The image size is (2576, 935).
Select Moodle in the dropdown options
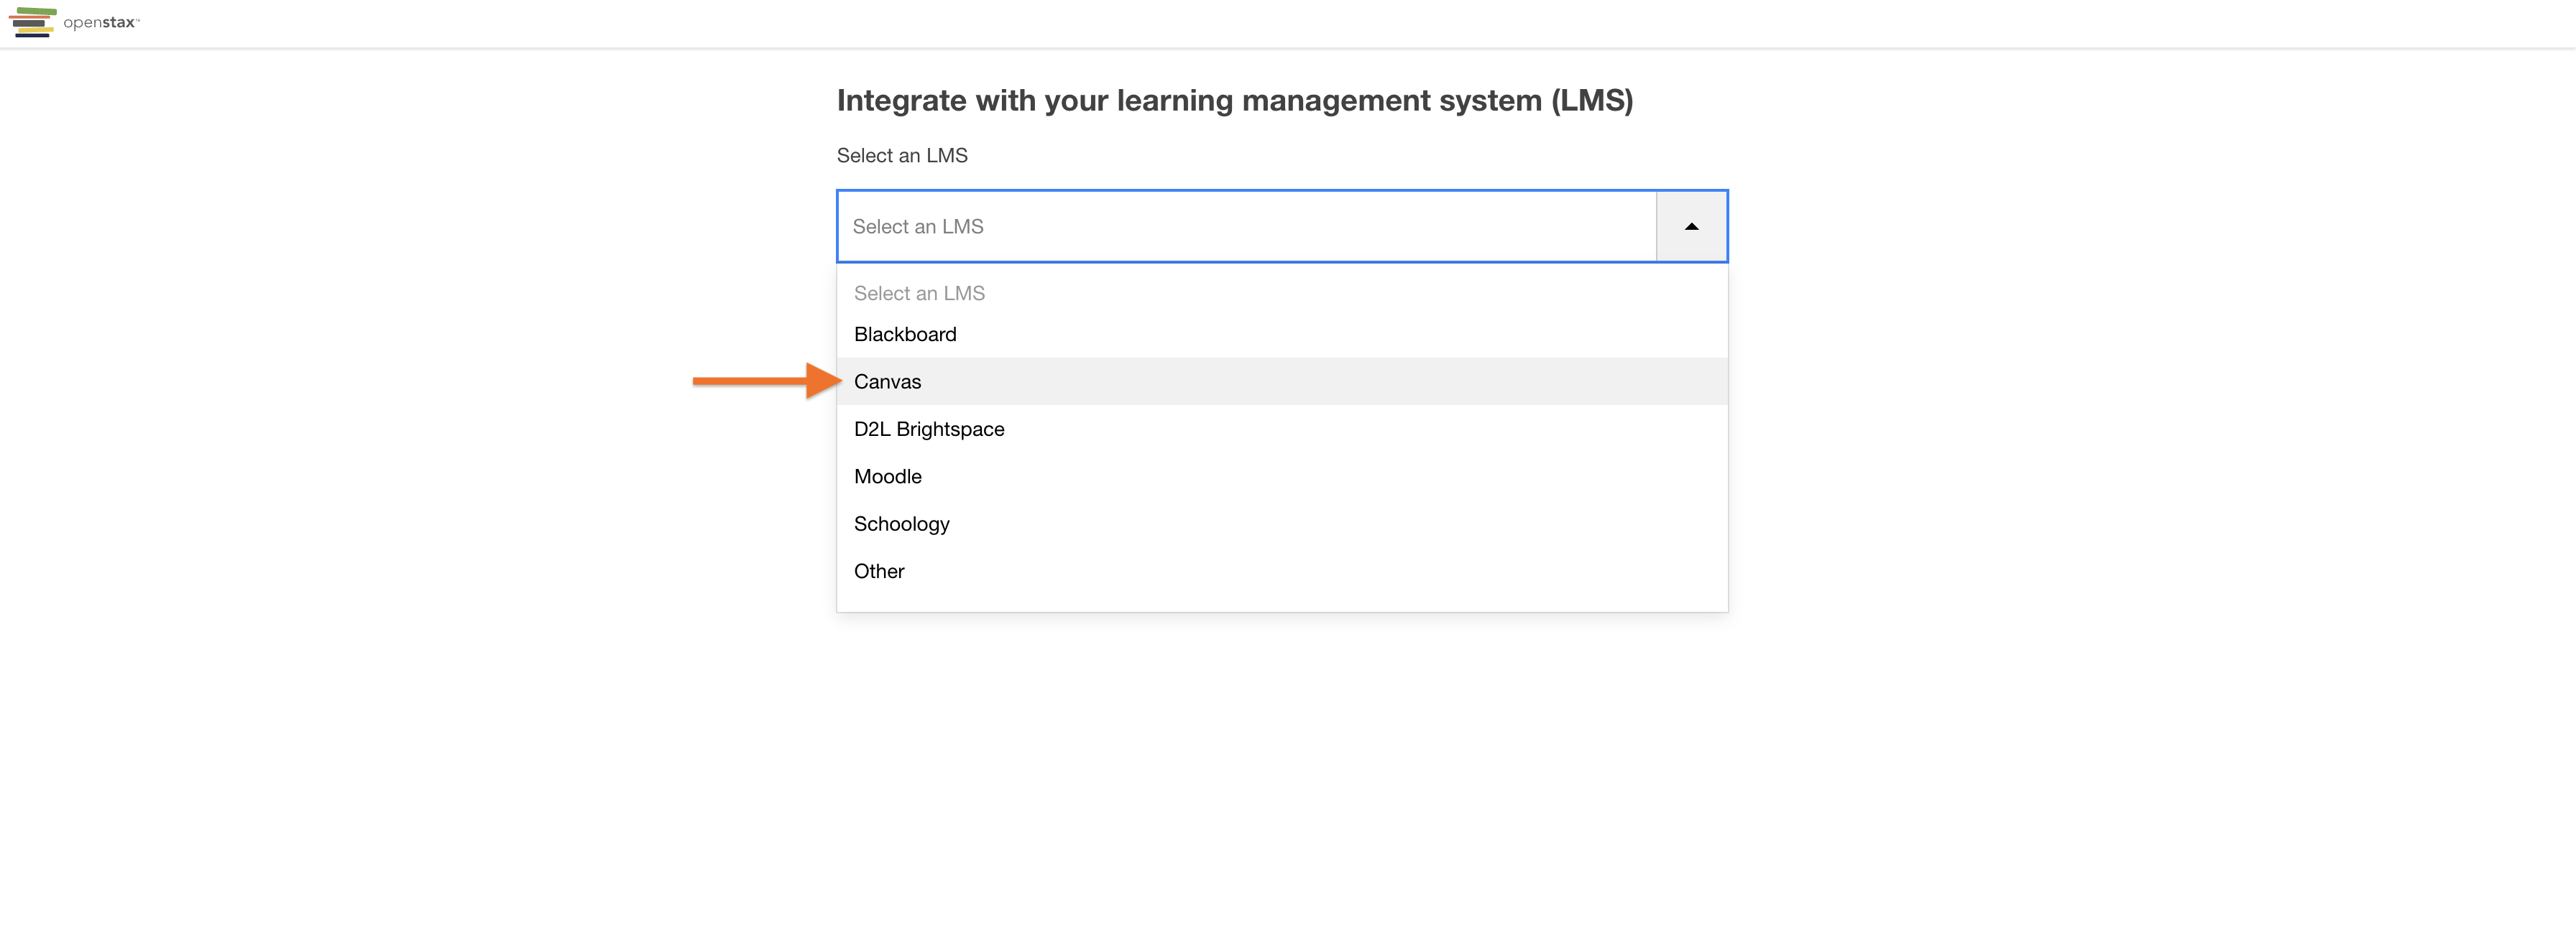pyautogui.click(x=887, y=477)
